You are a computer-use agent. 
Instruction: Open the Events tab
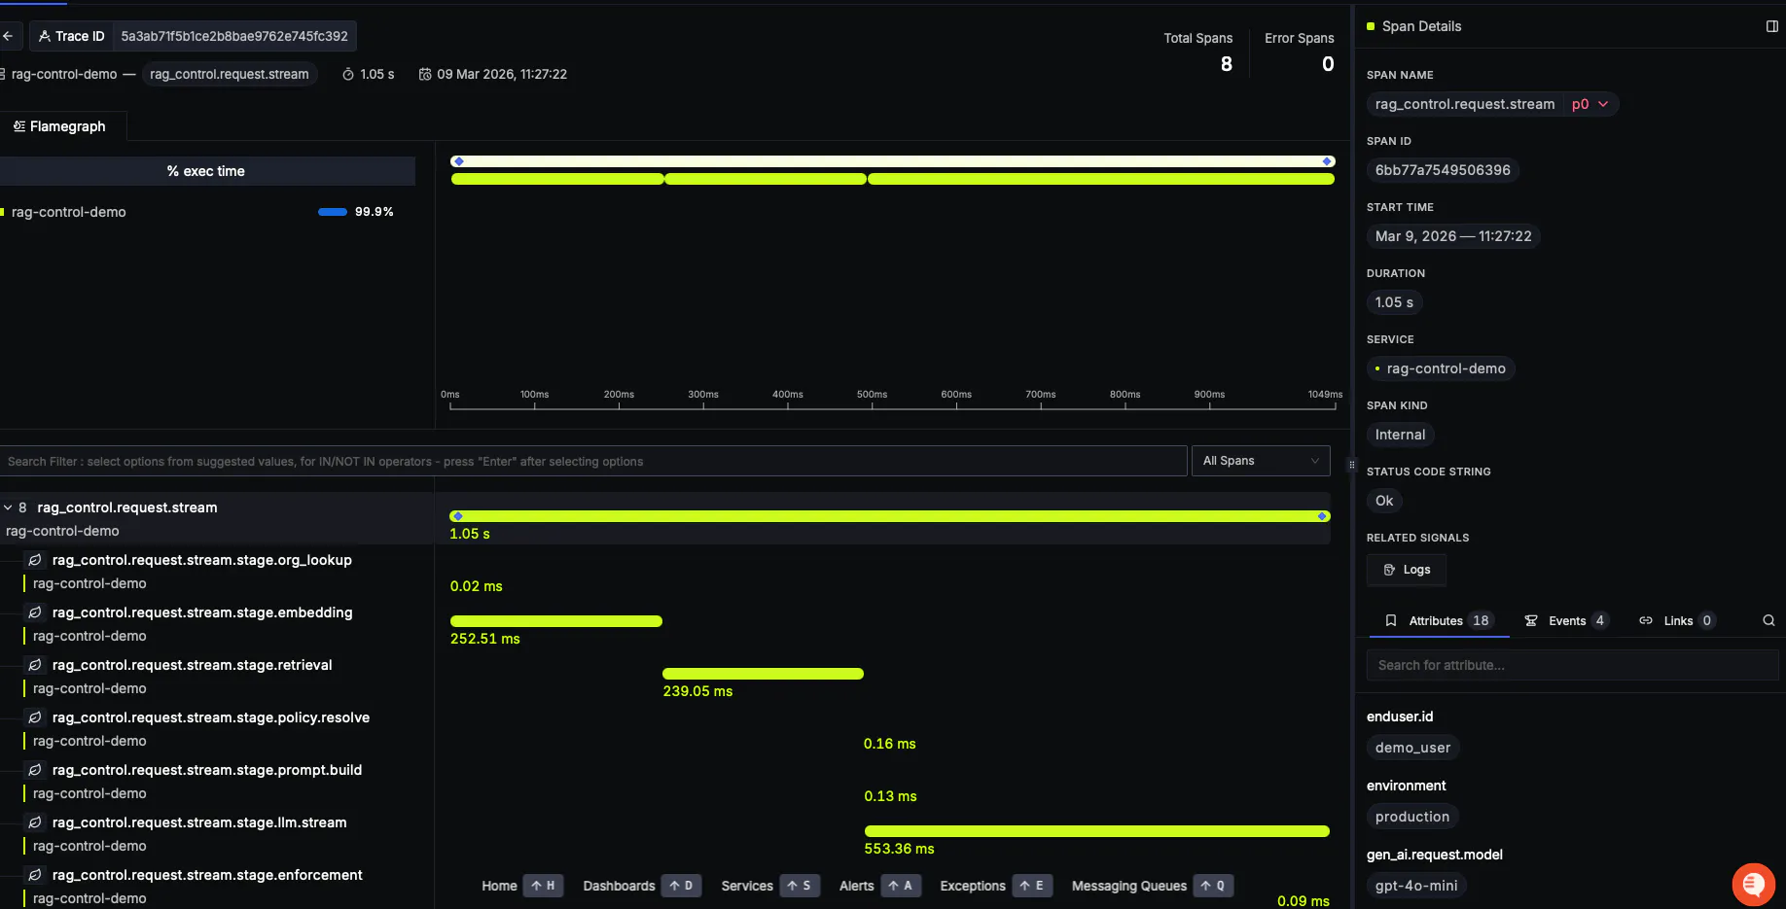tap(1566, 620)
